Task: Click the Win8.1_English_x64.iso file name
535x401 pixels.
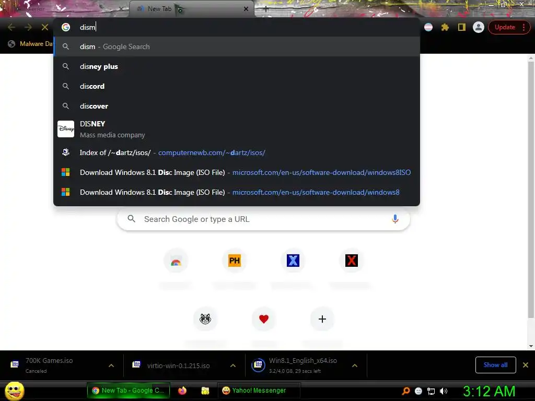Action: point(303,360)
